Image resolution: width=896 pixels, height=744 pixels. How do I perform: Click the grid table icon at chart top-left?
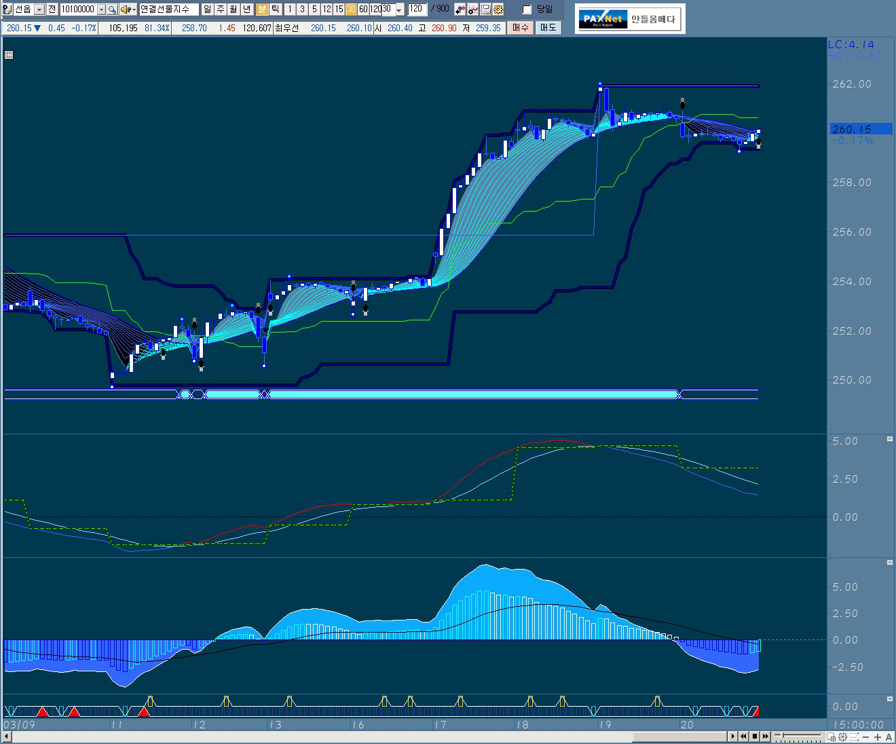(9, 55)
